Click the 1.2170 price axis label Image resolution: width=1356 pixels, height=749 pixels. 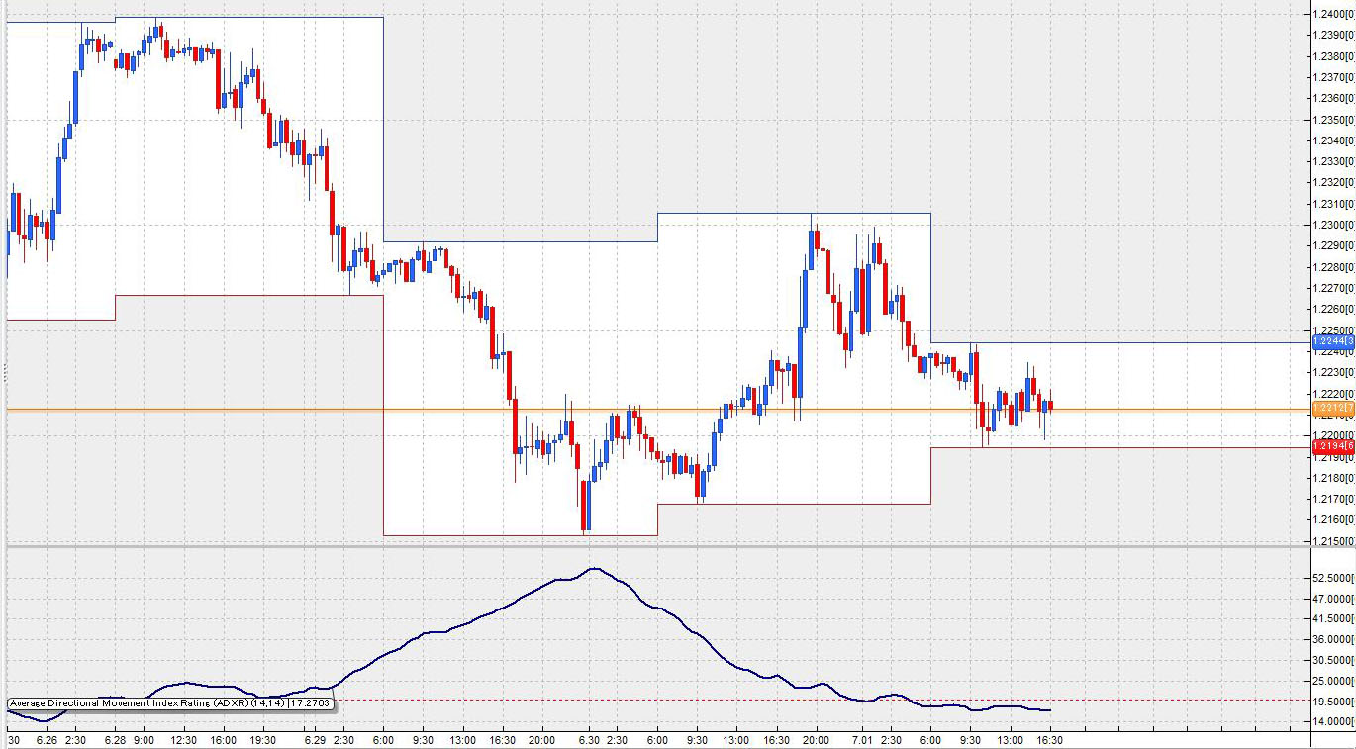(x=1334, y=499)
